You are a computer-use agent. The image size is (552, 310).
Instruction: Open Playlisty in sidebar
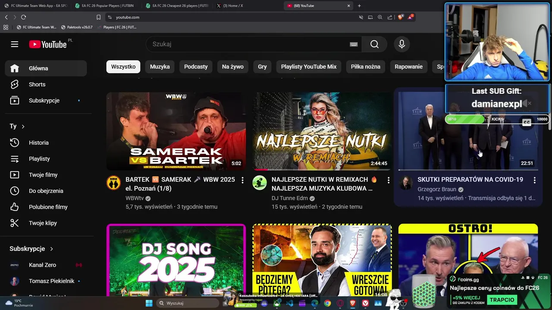coord(46,159)
